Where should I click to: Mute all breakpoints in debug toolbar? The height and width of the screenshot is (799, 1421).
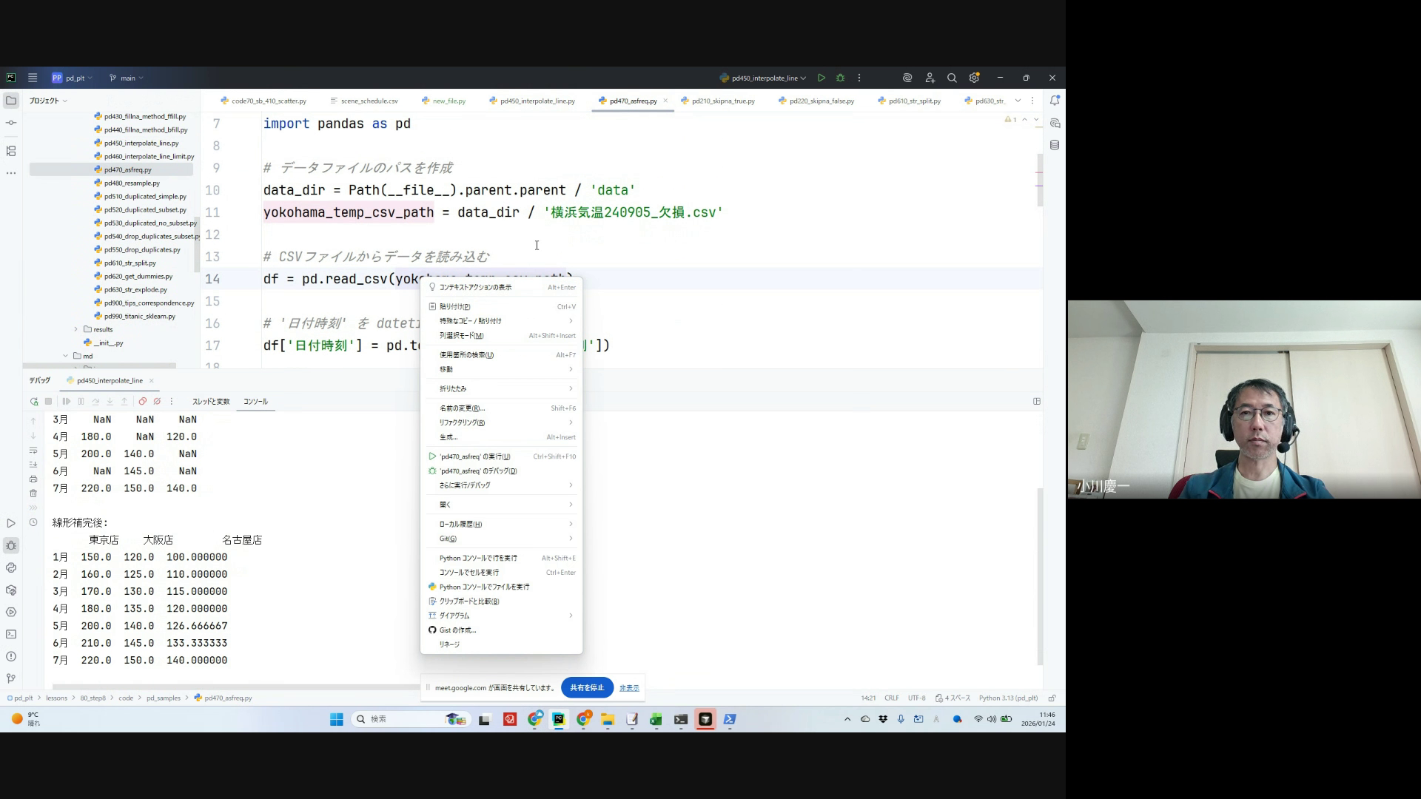157,402
